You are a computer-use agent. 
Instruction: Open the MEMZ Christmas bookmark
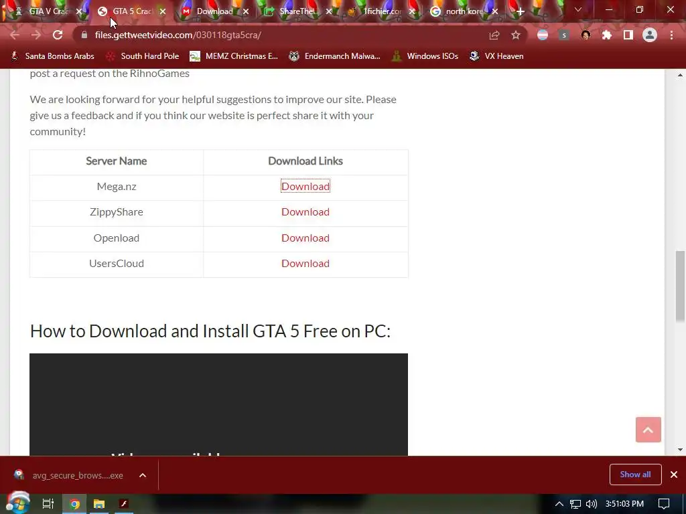point(234,56)
